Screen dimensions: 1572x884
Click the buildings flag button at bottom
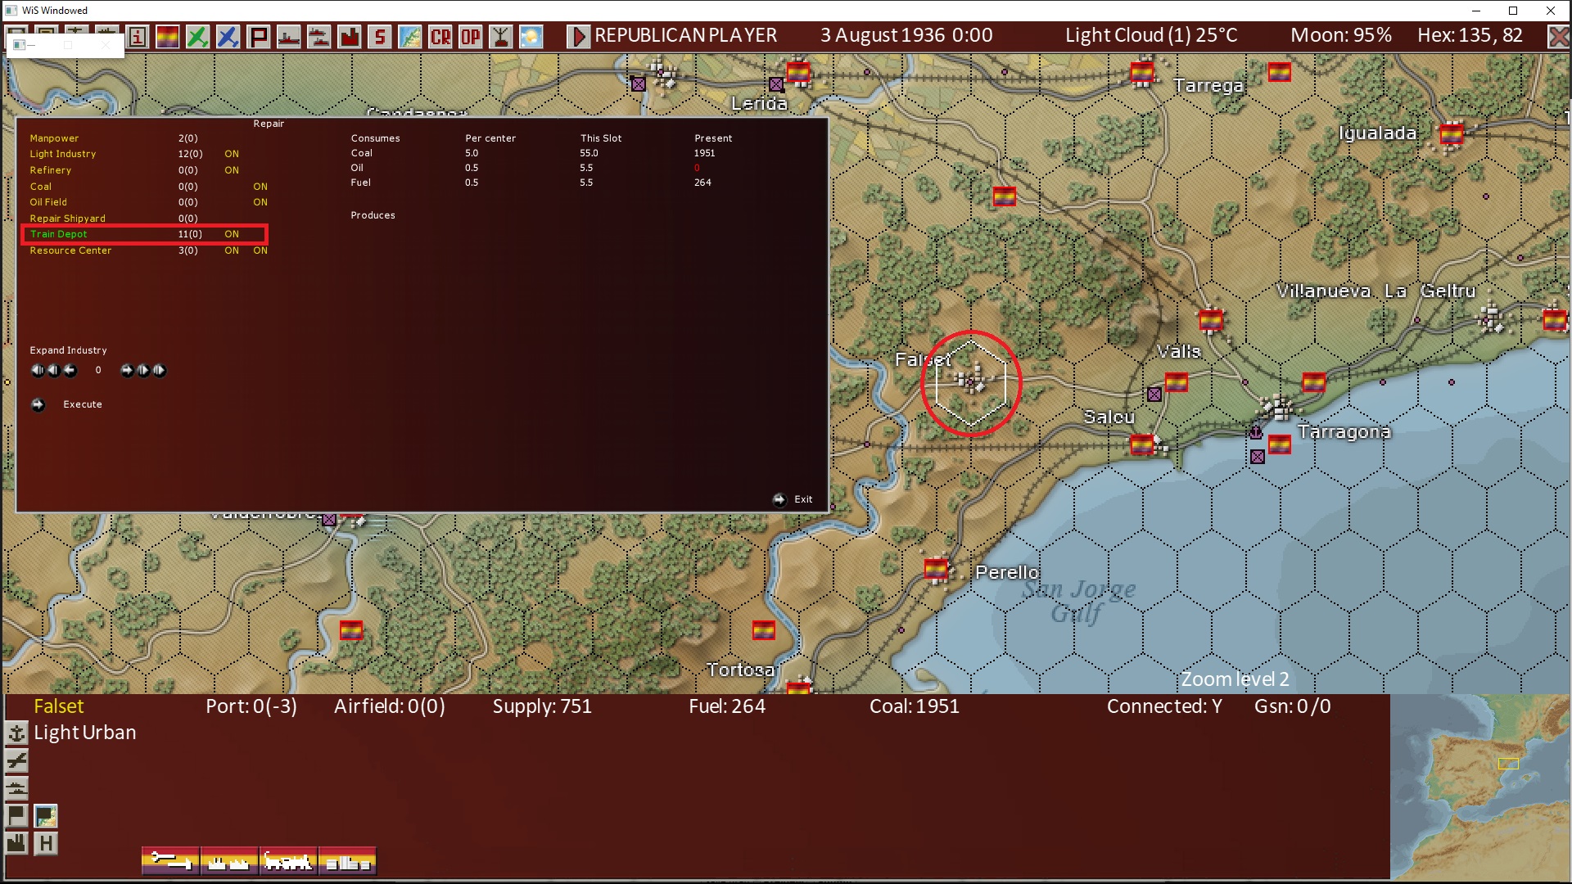(347, 861)
